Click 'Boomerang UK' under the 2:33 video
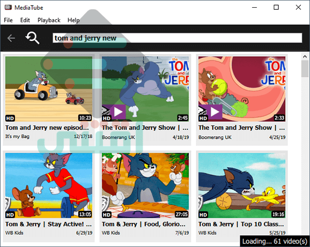Image resolution: width=310 pixels, height=247 pixels. 215,137
